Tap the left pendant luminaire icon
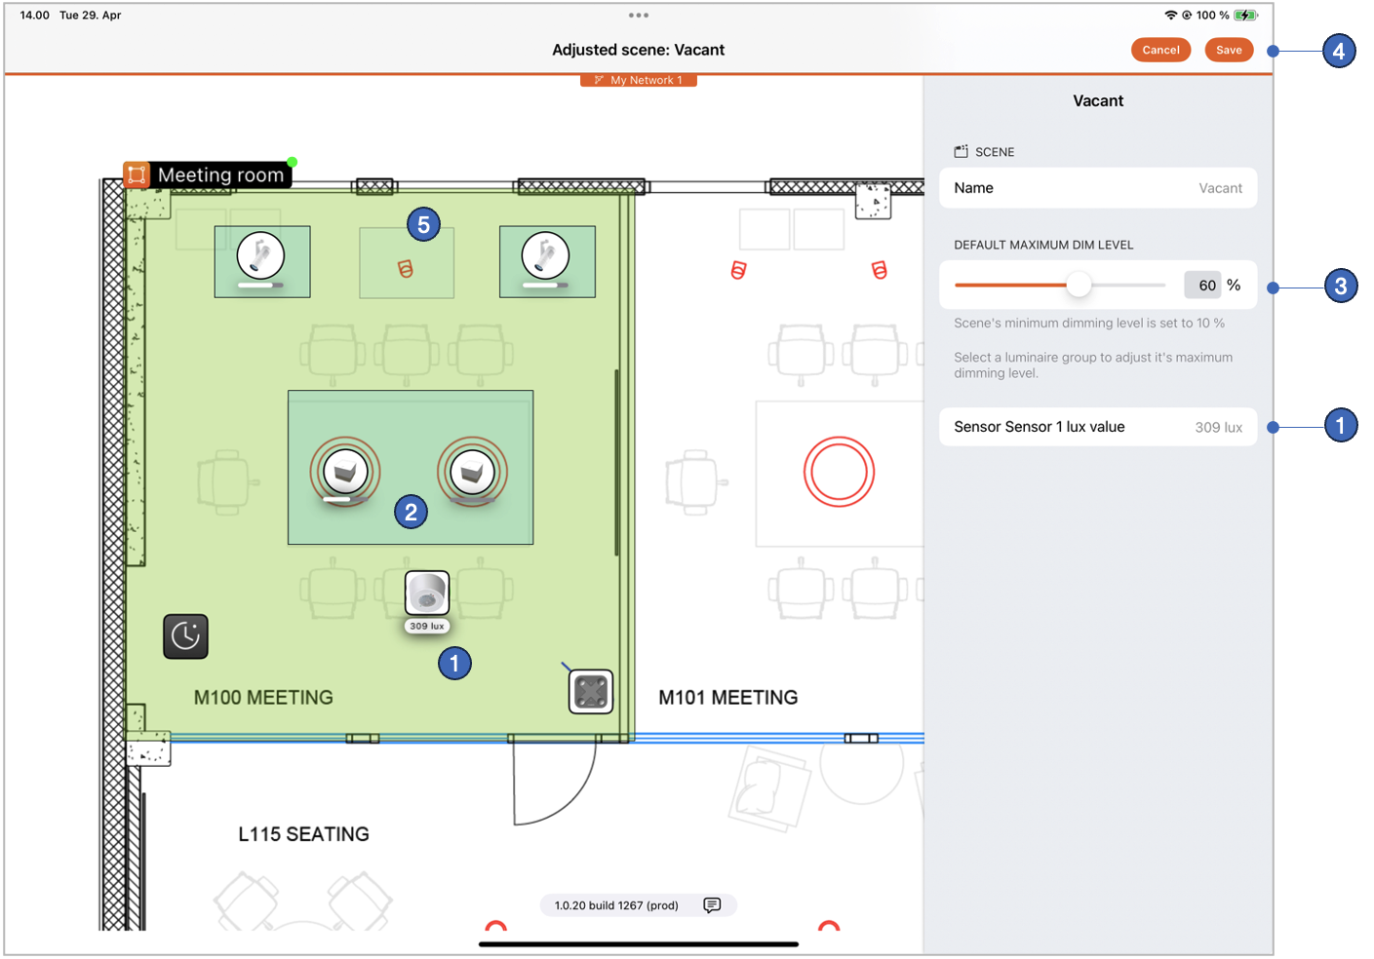 click(x=345, y=472)
